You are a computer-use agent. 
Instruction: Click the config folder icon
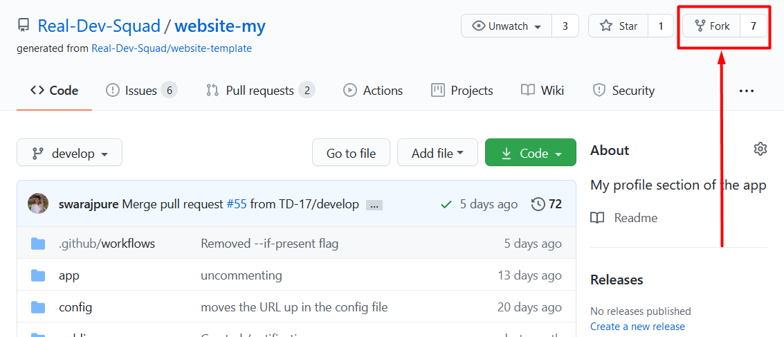tap(38, 307)
